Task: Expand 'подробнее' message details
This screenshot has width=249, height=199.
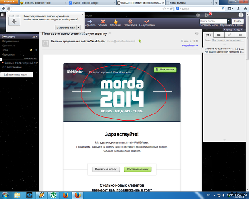Action: pyautogui.click(x=189, y=46)
